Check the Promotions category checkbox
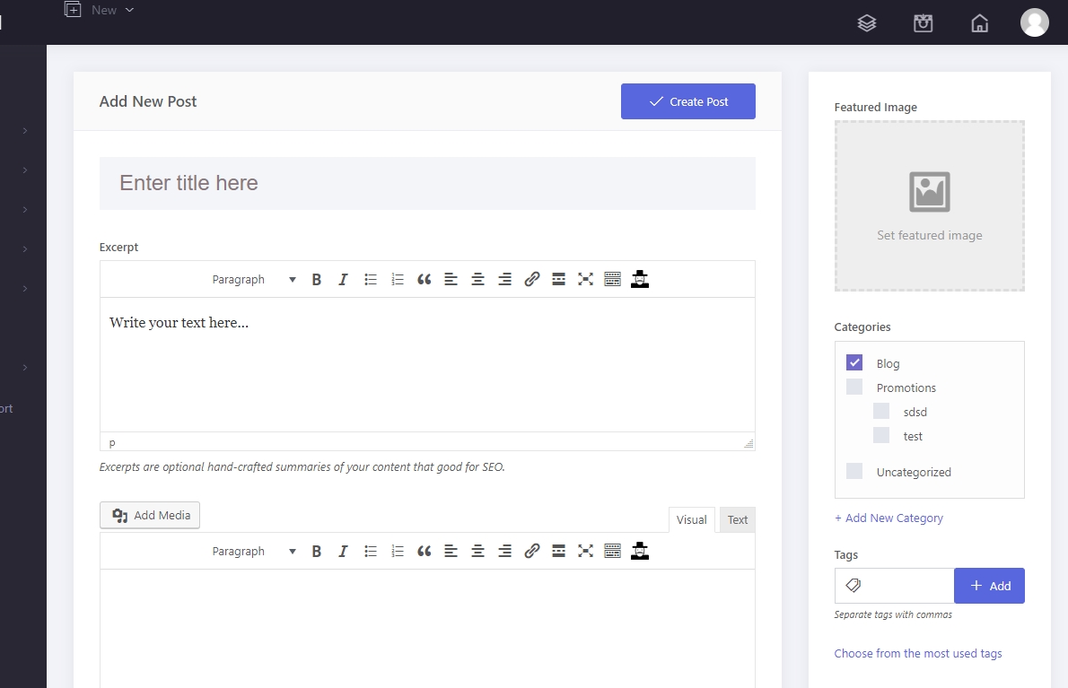 [854, 388]
